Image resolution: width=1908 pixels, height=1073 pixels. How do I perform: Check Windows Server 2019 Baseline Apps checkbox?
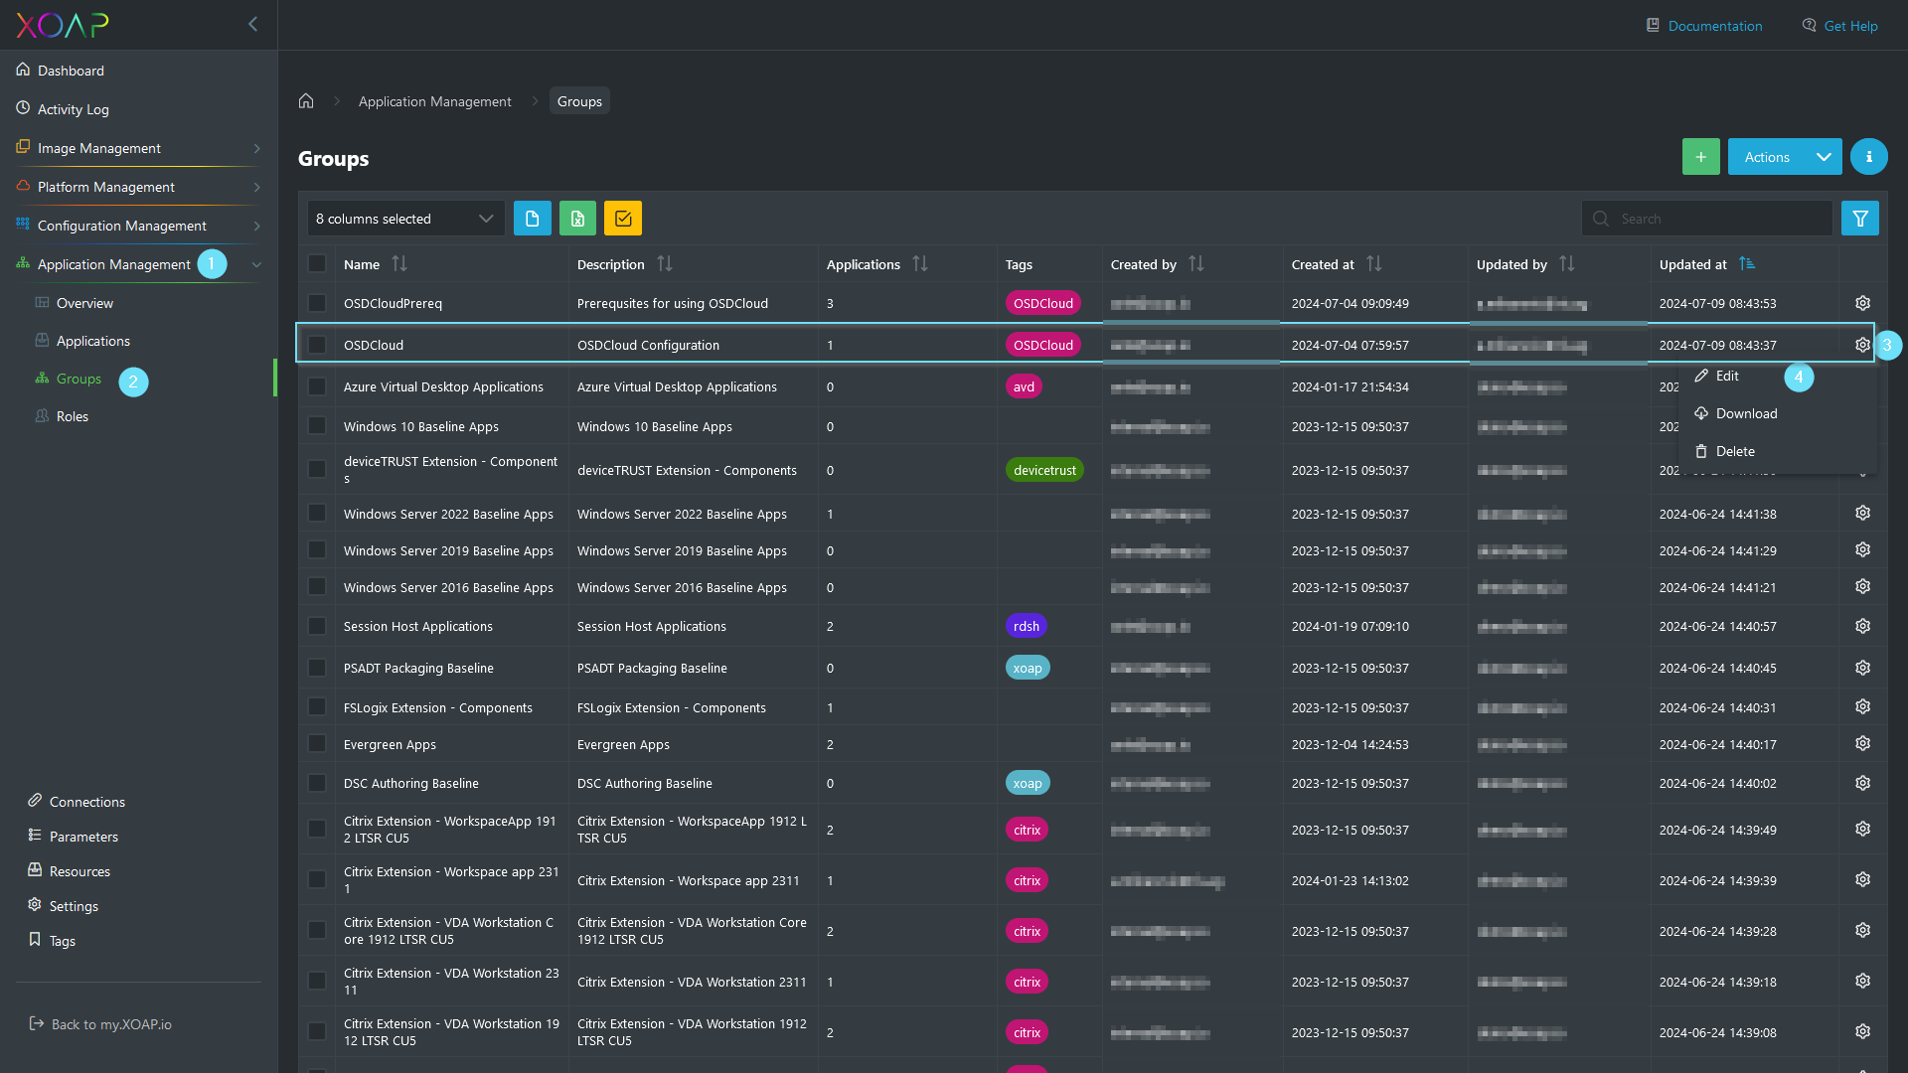[317, 550]
